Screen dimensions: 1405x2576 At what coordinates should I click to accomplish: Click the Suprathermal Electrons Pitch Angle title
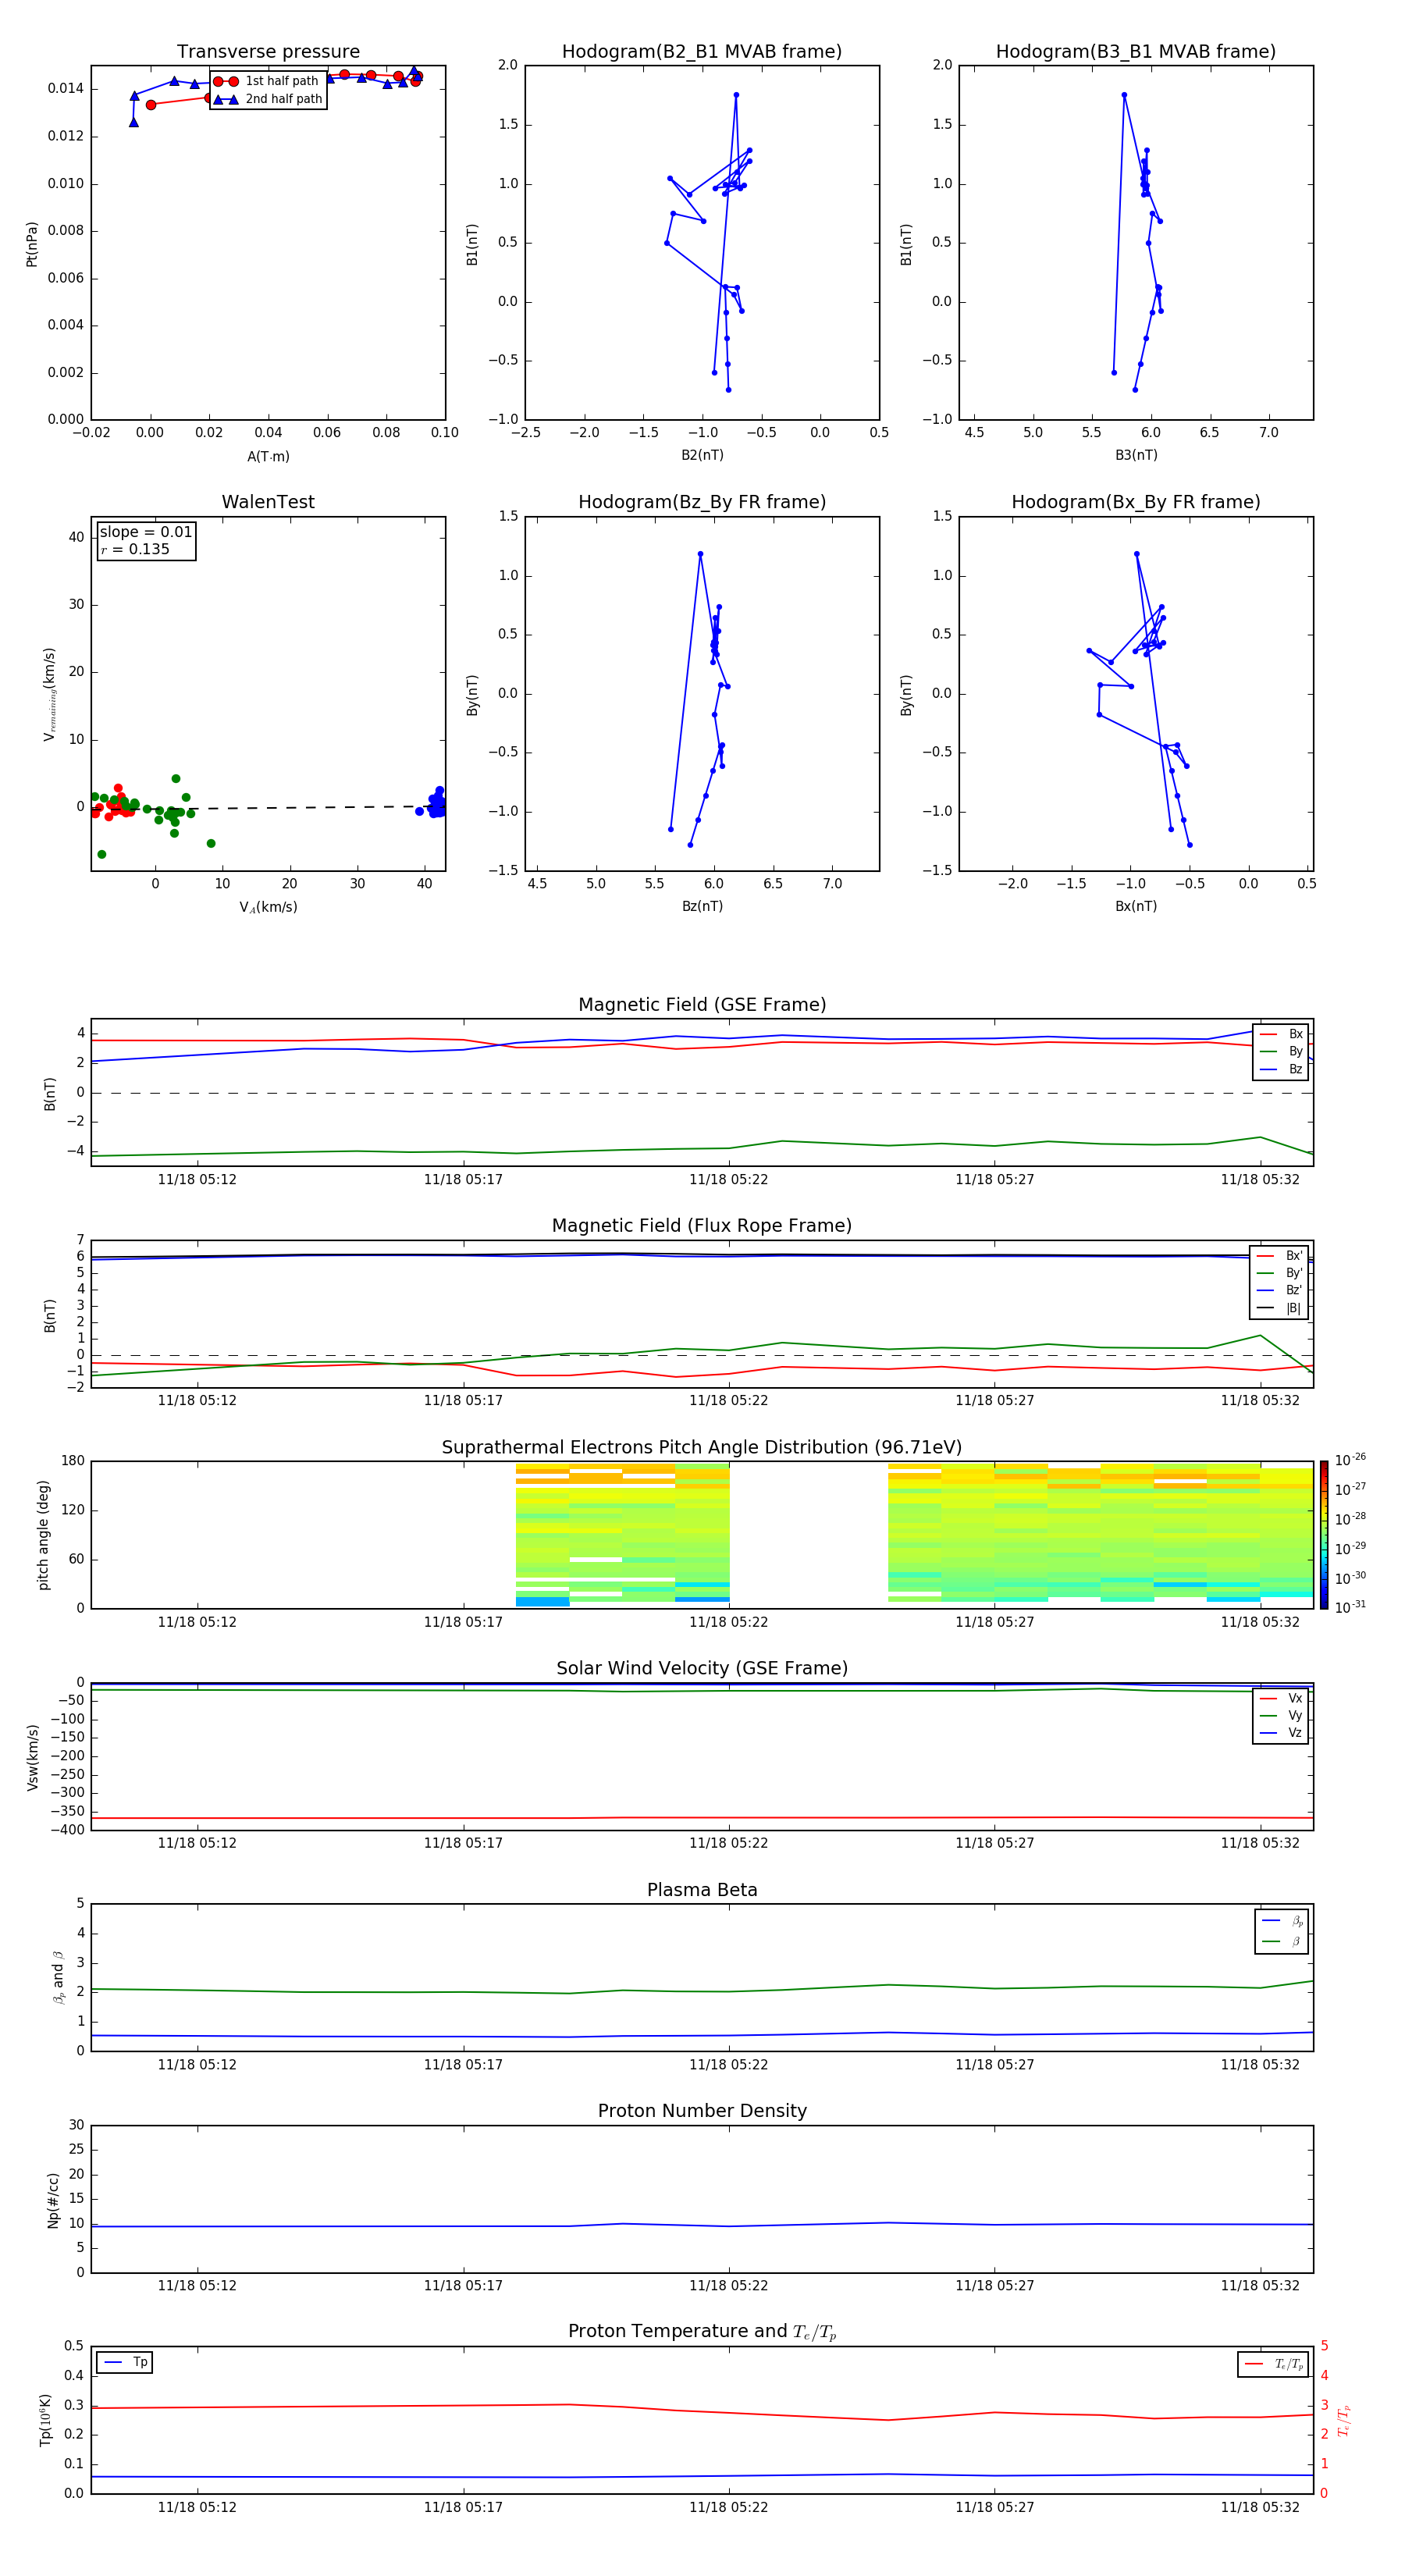702,1448
